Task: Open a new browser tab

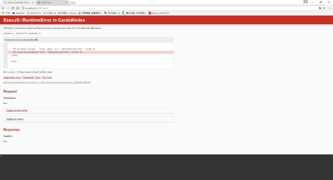Action: (x=73, y=3)
